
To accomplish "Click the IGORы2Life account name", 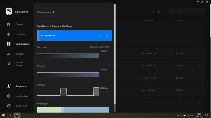I will tap(21, 106).
